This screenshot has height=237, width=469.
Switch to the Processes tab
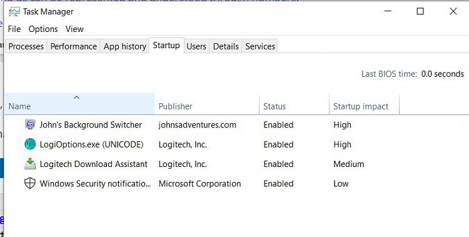tap(26, 46)
